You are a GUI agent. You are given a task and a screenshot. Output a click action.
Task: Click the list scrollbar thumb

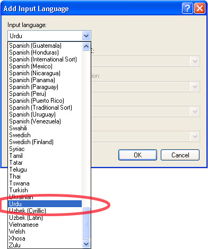86,223
